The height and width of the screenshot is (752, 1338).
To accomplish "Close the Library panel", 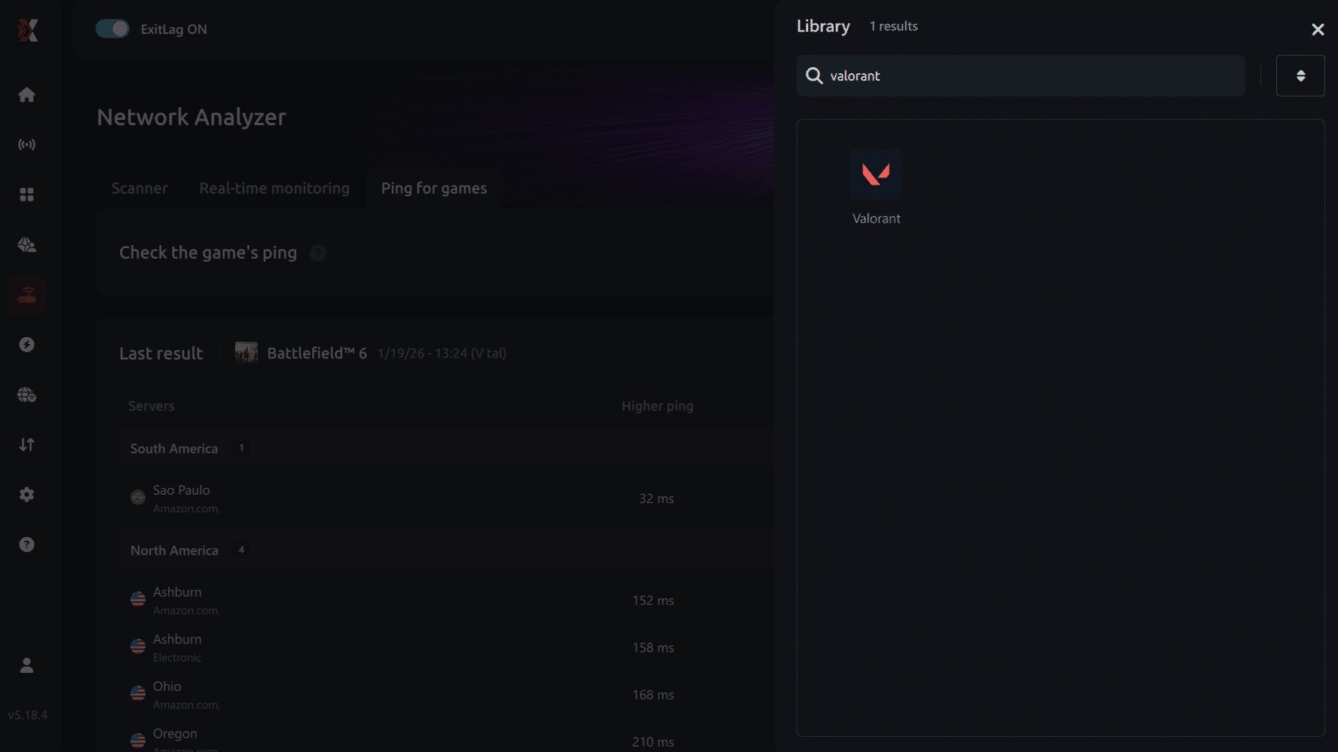I will (x=1318, y=29).
